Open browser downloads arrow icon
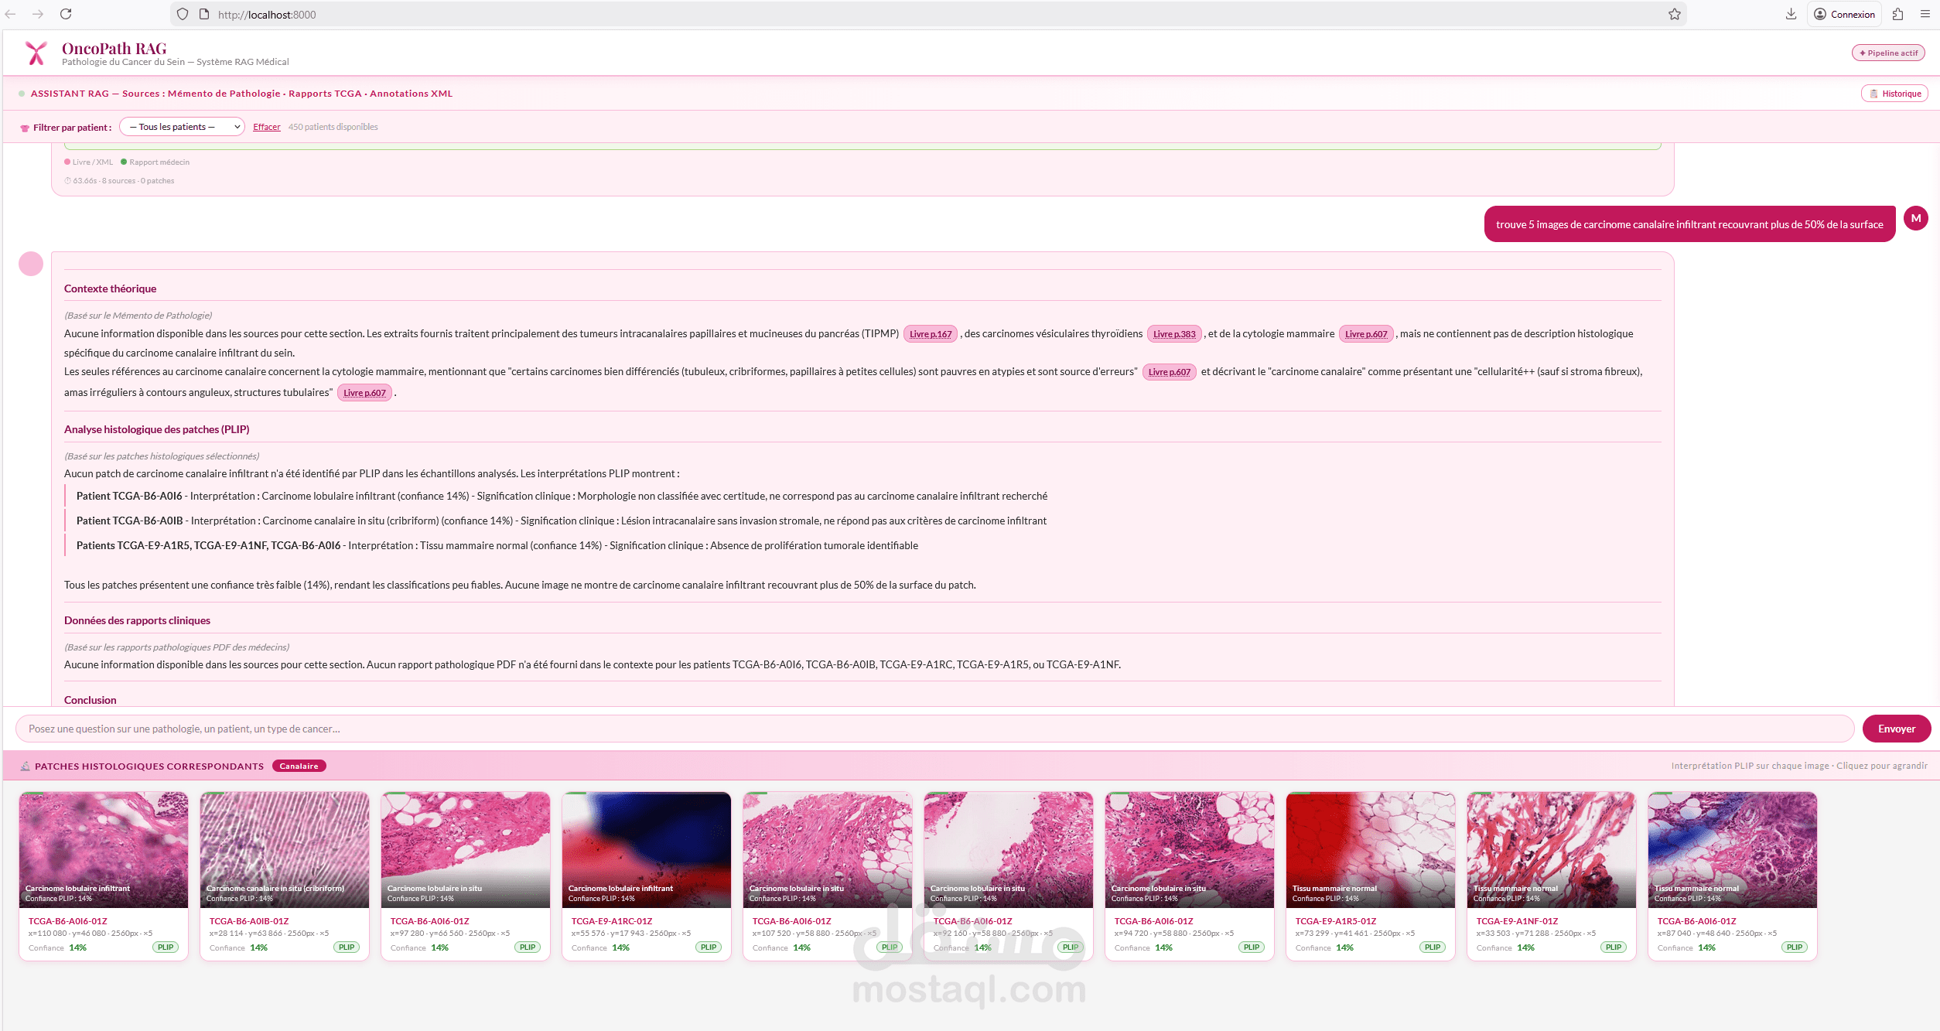Image resolution: width=1940 pixels, height=1031 pixels. pyautogui.click(x=1791, y=14)
